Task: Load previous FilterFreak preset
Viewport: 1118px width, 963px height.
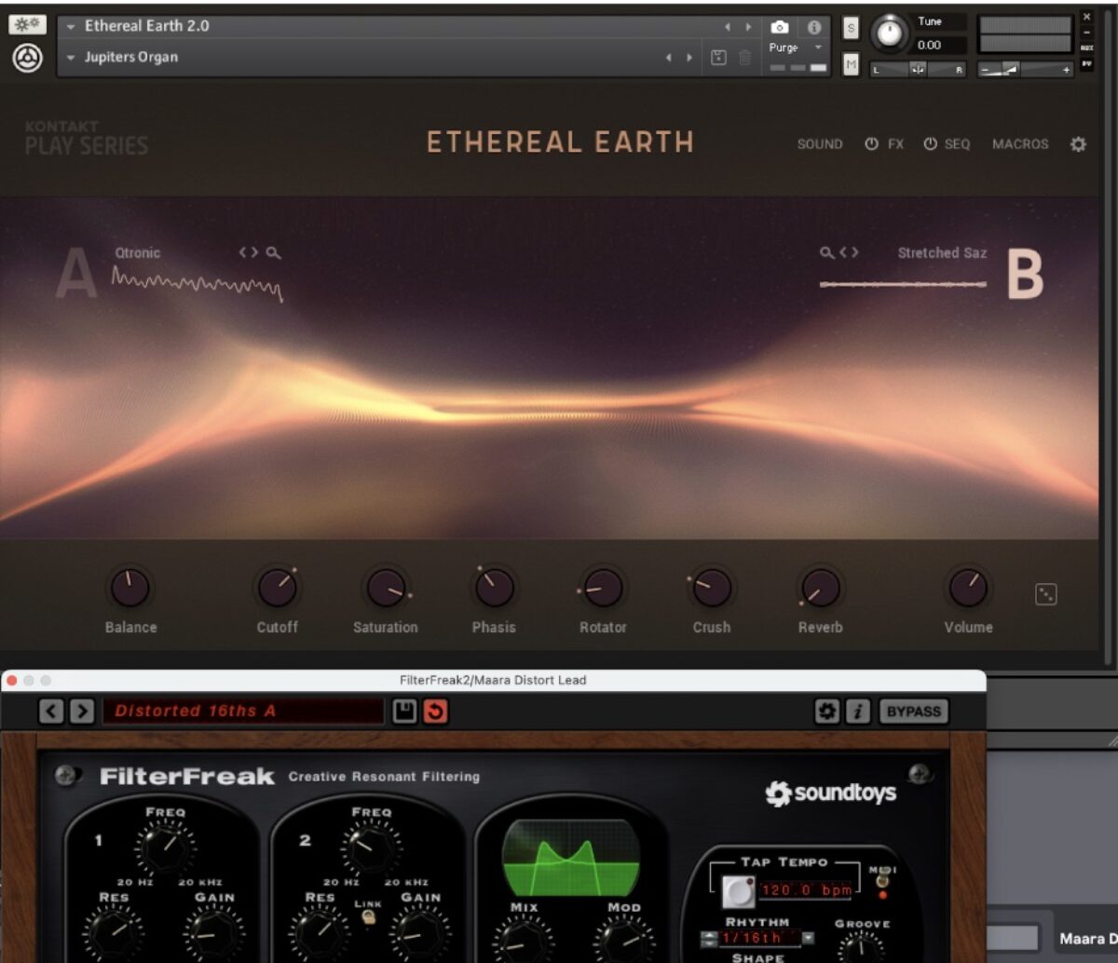Action: (x=52, y=712)
